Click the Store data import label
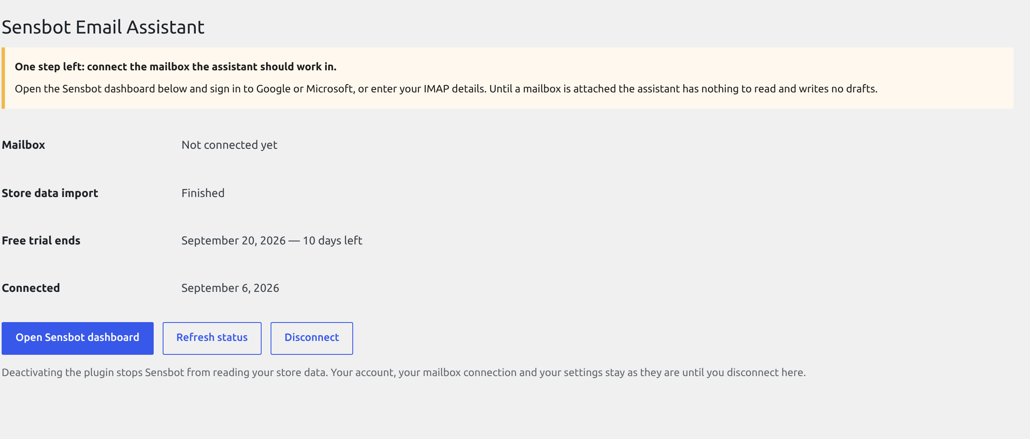 (50, 193)
